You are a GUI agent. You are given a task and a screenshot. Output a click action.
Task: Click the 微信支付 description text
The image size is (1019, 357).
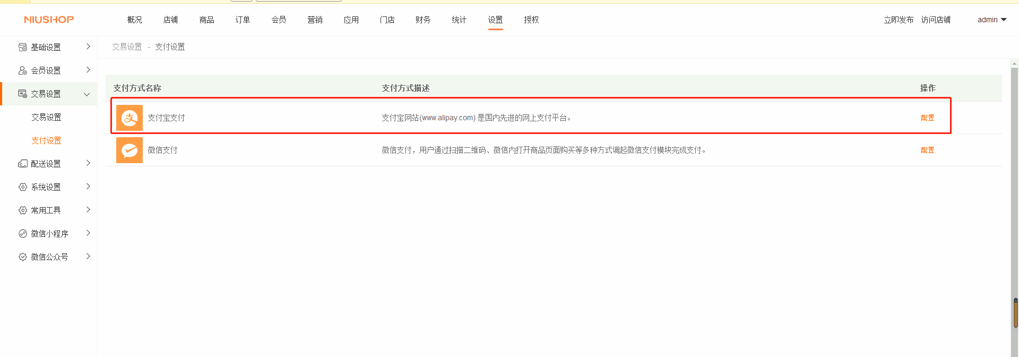click(544, 150)
